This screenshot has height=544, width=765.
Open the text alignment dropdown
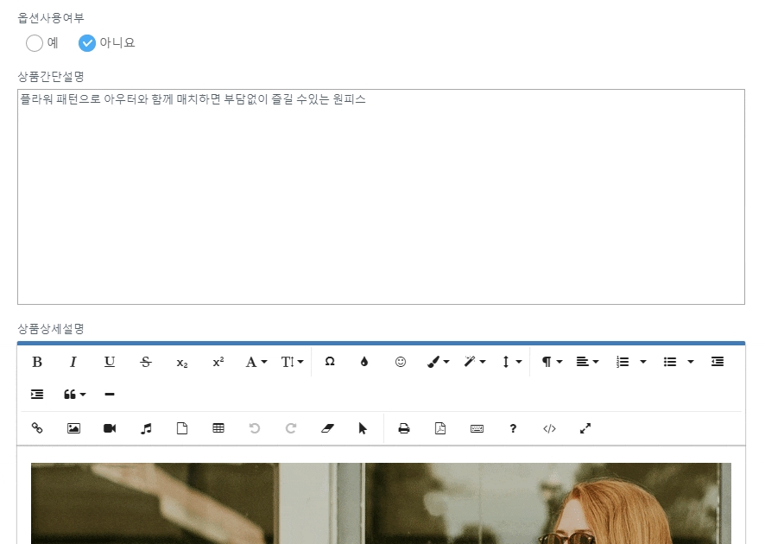[587, 362]
